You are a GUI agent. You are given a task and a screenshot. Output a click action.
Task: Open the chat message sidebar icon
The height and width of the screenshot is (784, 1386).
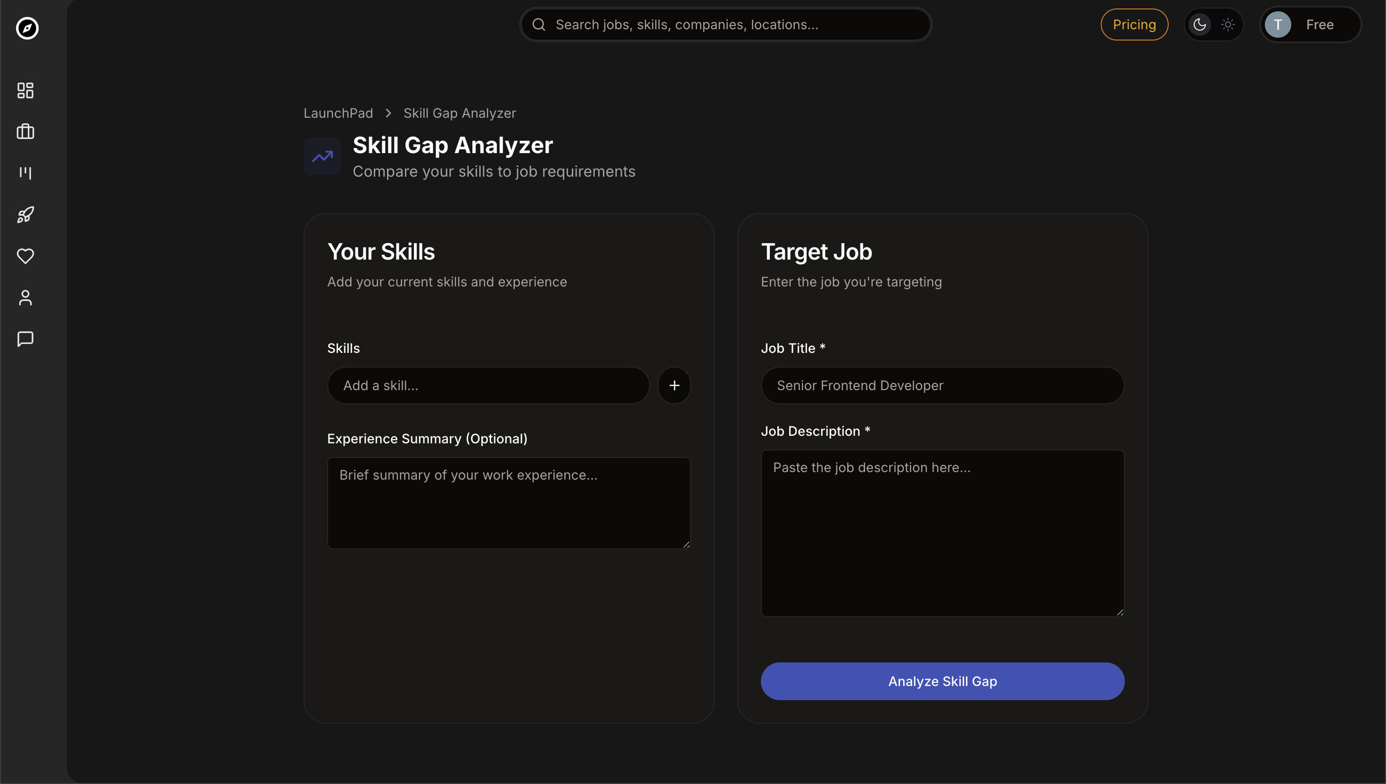coord(25,339)
